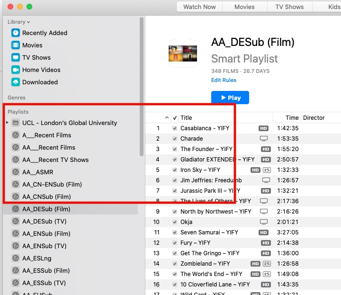Click the checkmark column header

pos(175,118)
